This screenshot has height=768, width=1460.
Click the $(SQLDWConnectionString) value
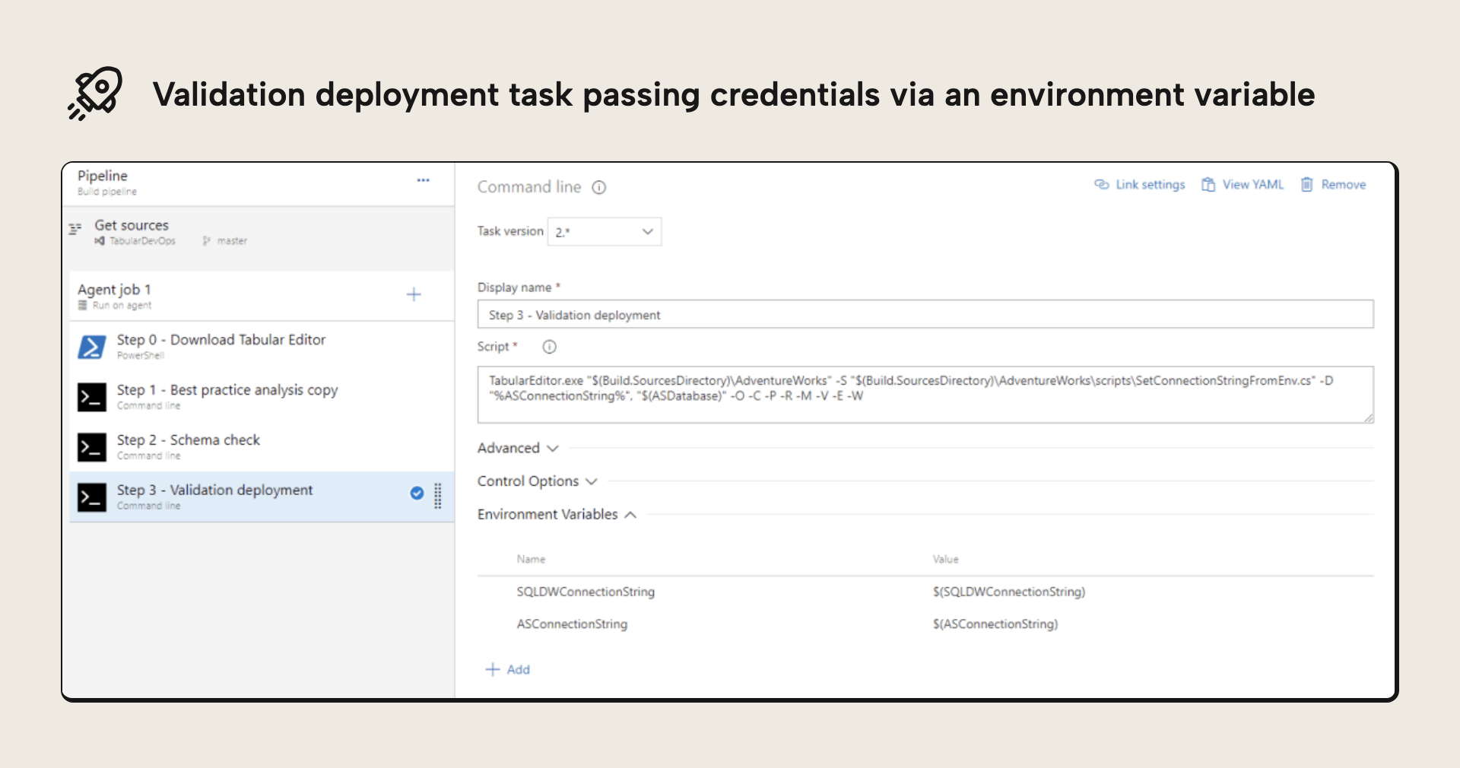point(1009,592)
